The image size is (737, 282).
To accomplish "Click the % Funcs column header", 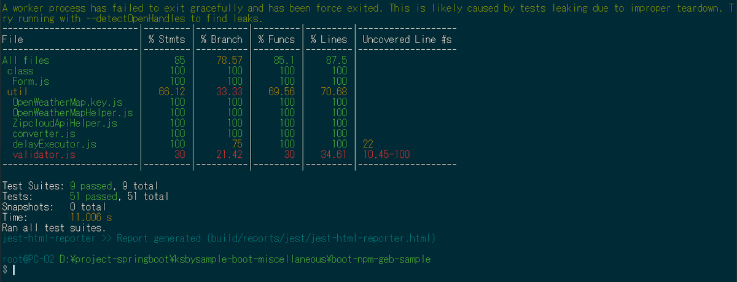I will point(276,39).
